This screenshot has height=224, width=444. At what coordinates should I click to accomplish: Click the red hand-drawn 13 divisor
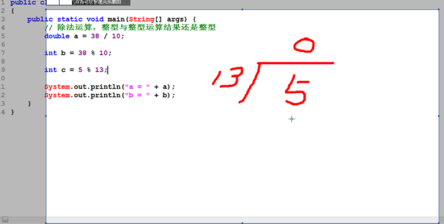[228, 77]
